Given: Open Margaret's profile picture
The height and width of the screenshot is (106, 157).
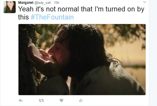Looking at the screenshot, I should pos(10,7).
